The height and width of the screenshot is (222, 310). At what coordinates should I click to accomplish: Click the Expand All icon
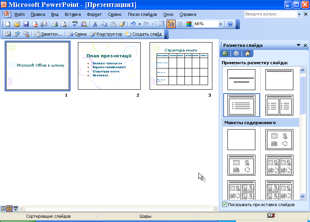tap(162, 24)
